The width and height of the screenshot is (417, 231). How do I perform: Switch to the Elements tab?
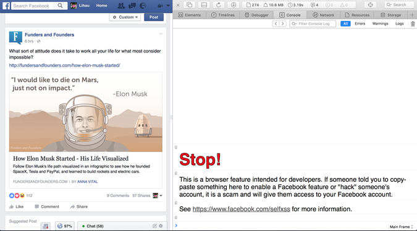point(190,15)
